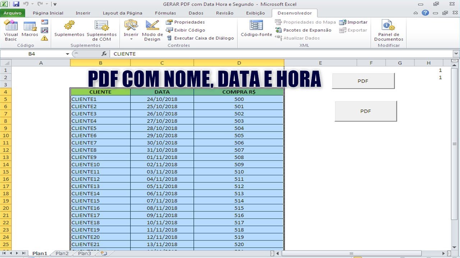
Task: Insert a new worksheet tab
Action: coord(104,253)
